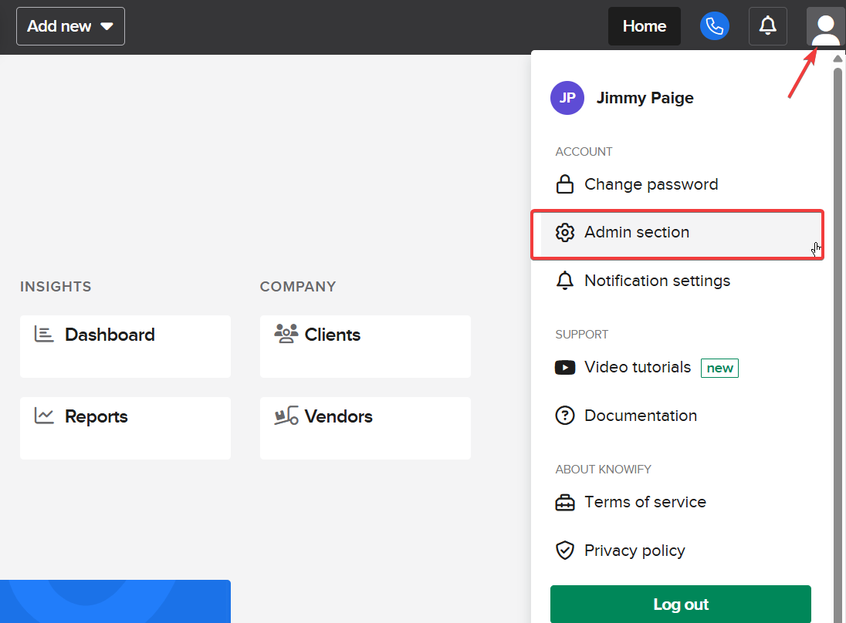Go to Home in the top bar
Image resolution: width=846 pixels, height=623 pixels.
coord(644,26)
